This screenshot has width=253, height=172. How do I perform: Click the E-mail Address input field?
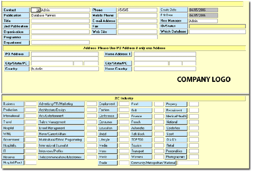(137, 21)
